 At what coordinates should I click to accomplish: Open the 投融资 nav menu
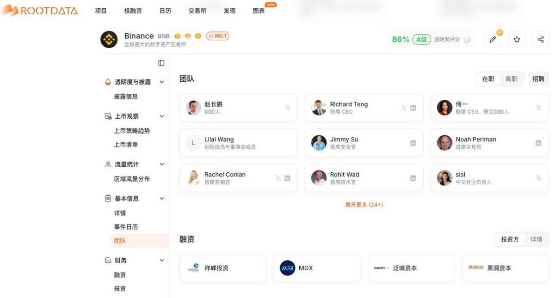tap(133, 11)
